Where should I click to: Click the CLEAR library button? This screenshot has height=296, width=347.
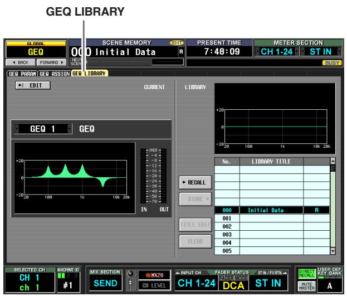coord(195,241)
